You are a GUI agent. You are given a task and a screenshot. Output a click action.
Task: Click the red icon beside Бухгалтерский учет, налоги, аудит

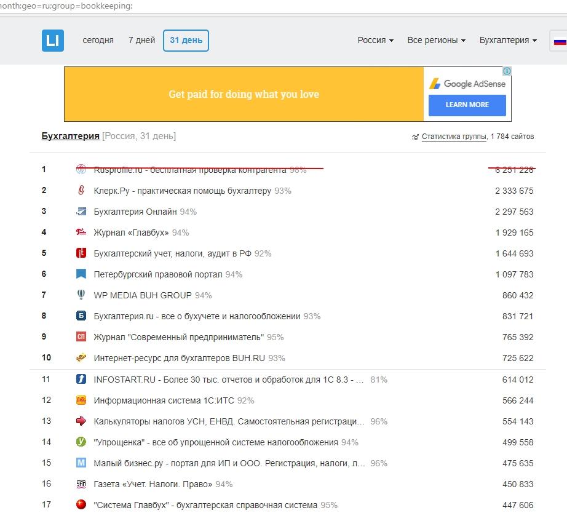[x=81, y=253]
